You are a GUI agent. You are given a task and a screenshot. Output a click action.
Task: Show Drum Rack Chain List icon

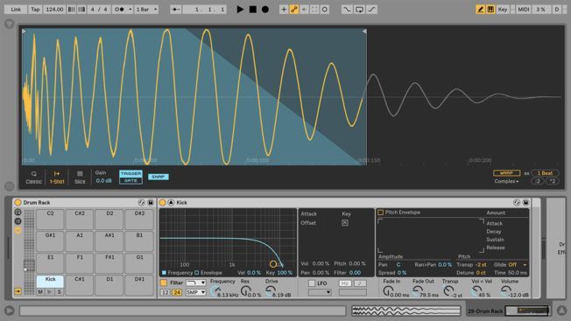[x=18, y=221]
